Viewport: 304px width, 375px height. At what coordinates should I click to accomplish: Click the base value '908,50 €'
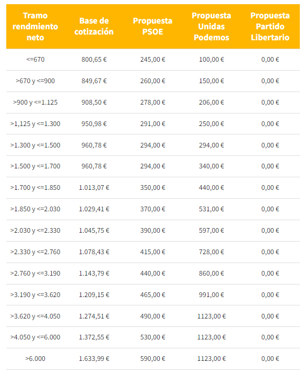(94, 103)
